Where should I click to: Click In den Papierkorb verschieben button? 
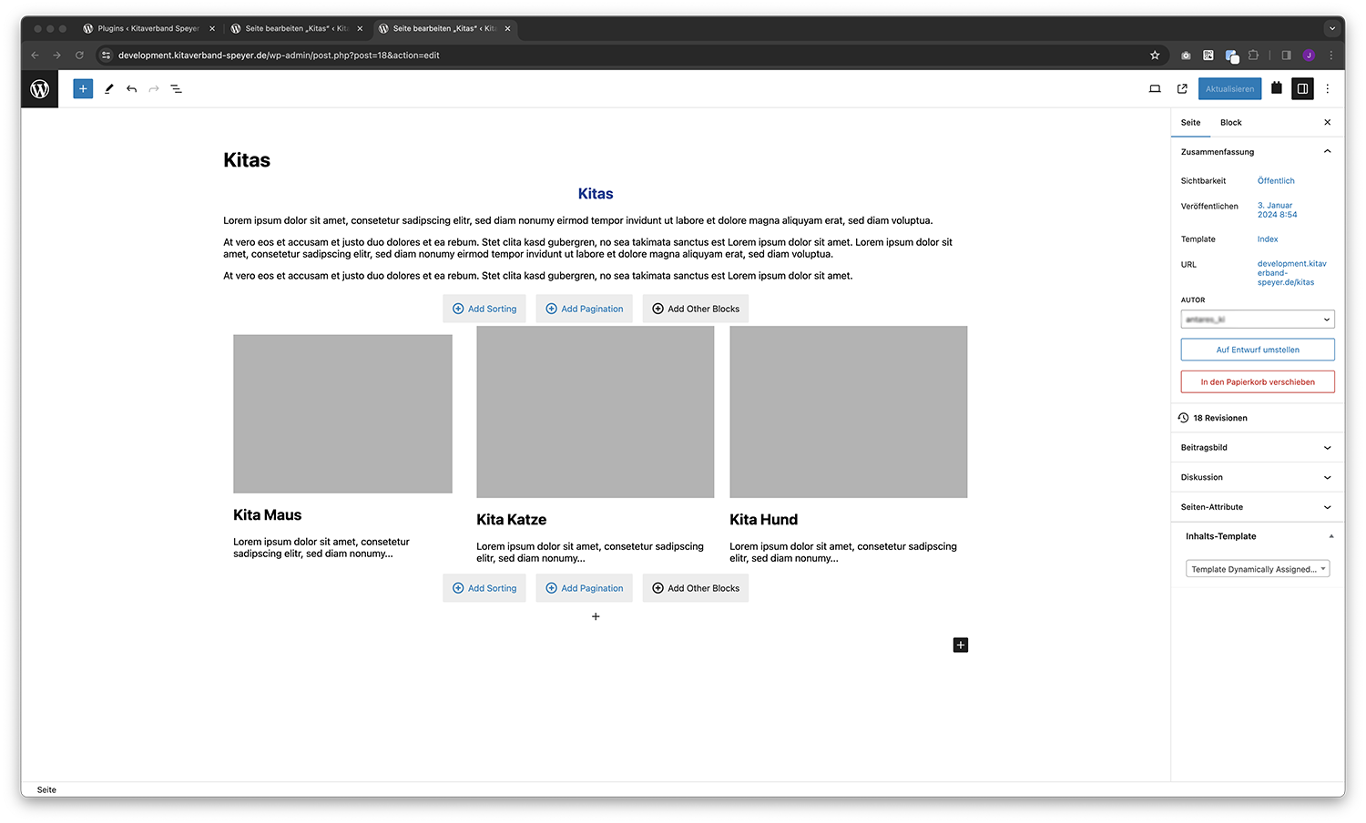[x=1258, y=382]
